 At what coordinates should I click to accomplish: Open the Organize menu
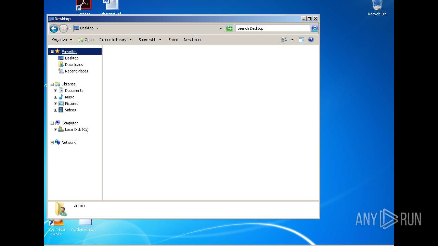coord(62,40)
